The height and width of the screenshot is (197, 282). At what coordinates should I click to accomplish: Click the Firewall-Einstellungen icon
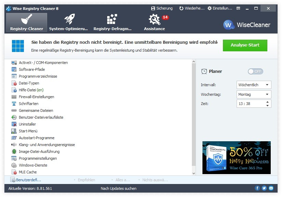click(14, 97)
